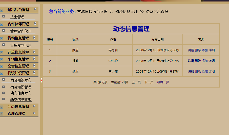Click 编辑 for the row titled 推迟
Screen dimensions: 229x135
coord(191,50)
